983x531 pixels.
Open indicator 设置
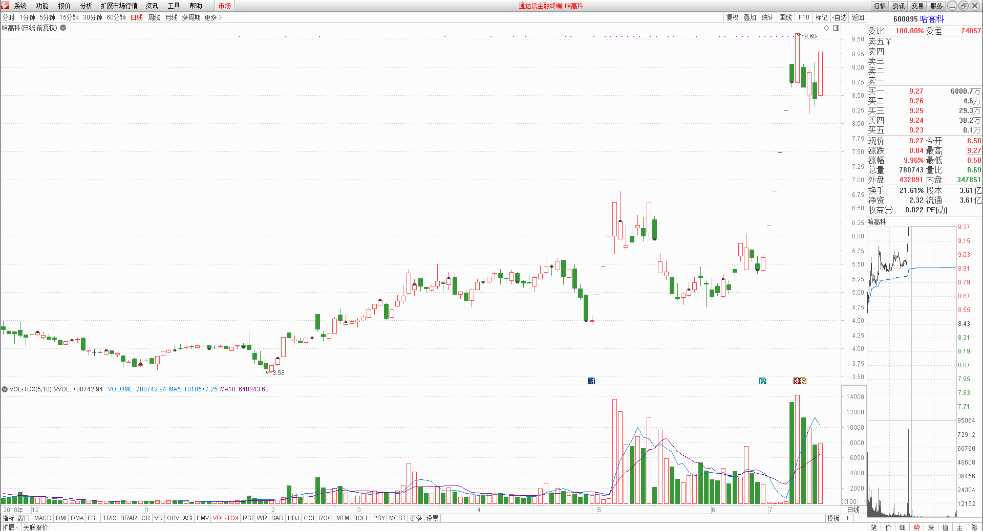(433, 518)
